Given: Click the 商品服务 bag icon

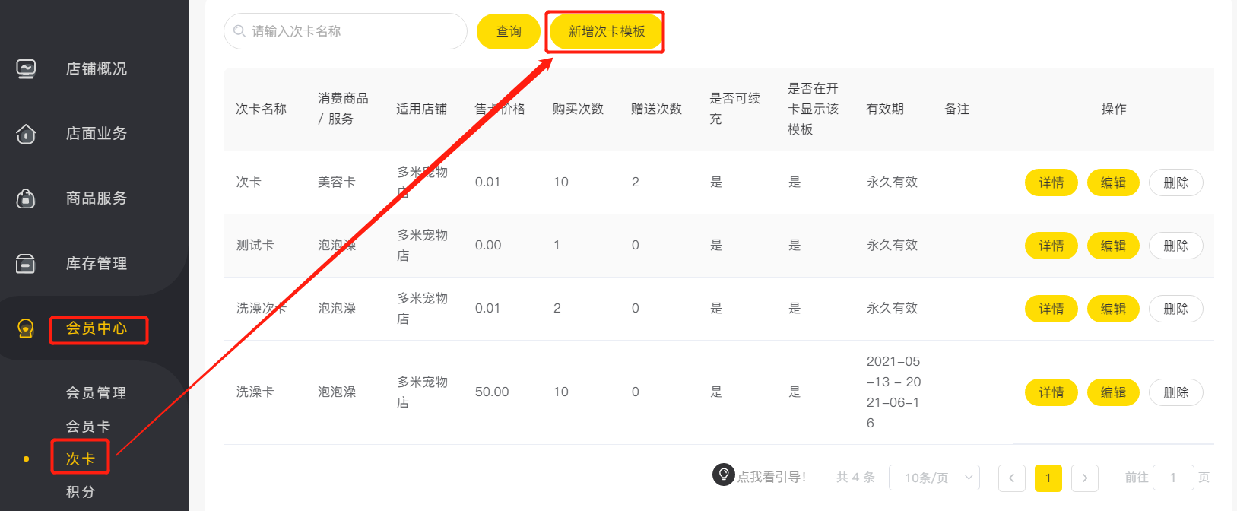Looking at the screenshot, I should pyautogui.click(x=26, y=198).
